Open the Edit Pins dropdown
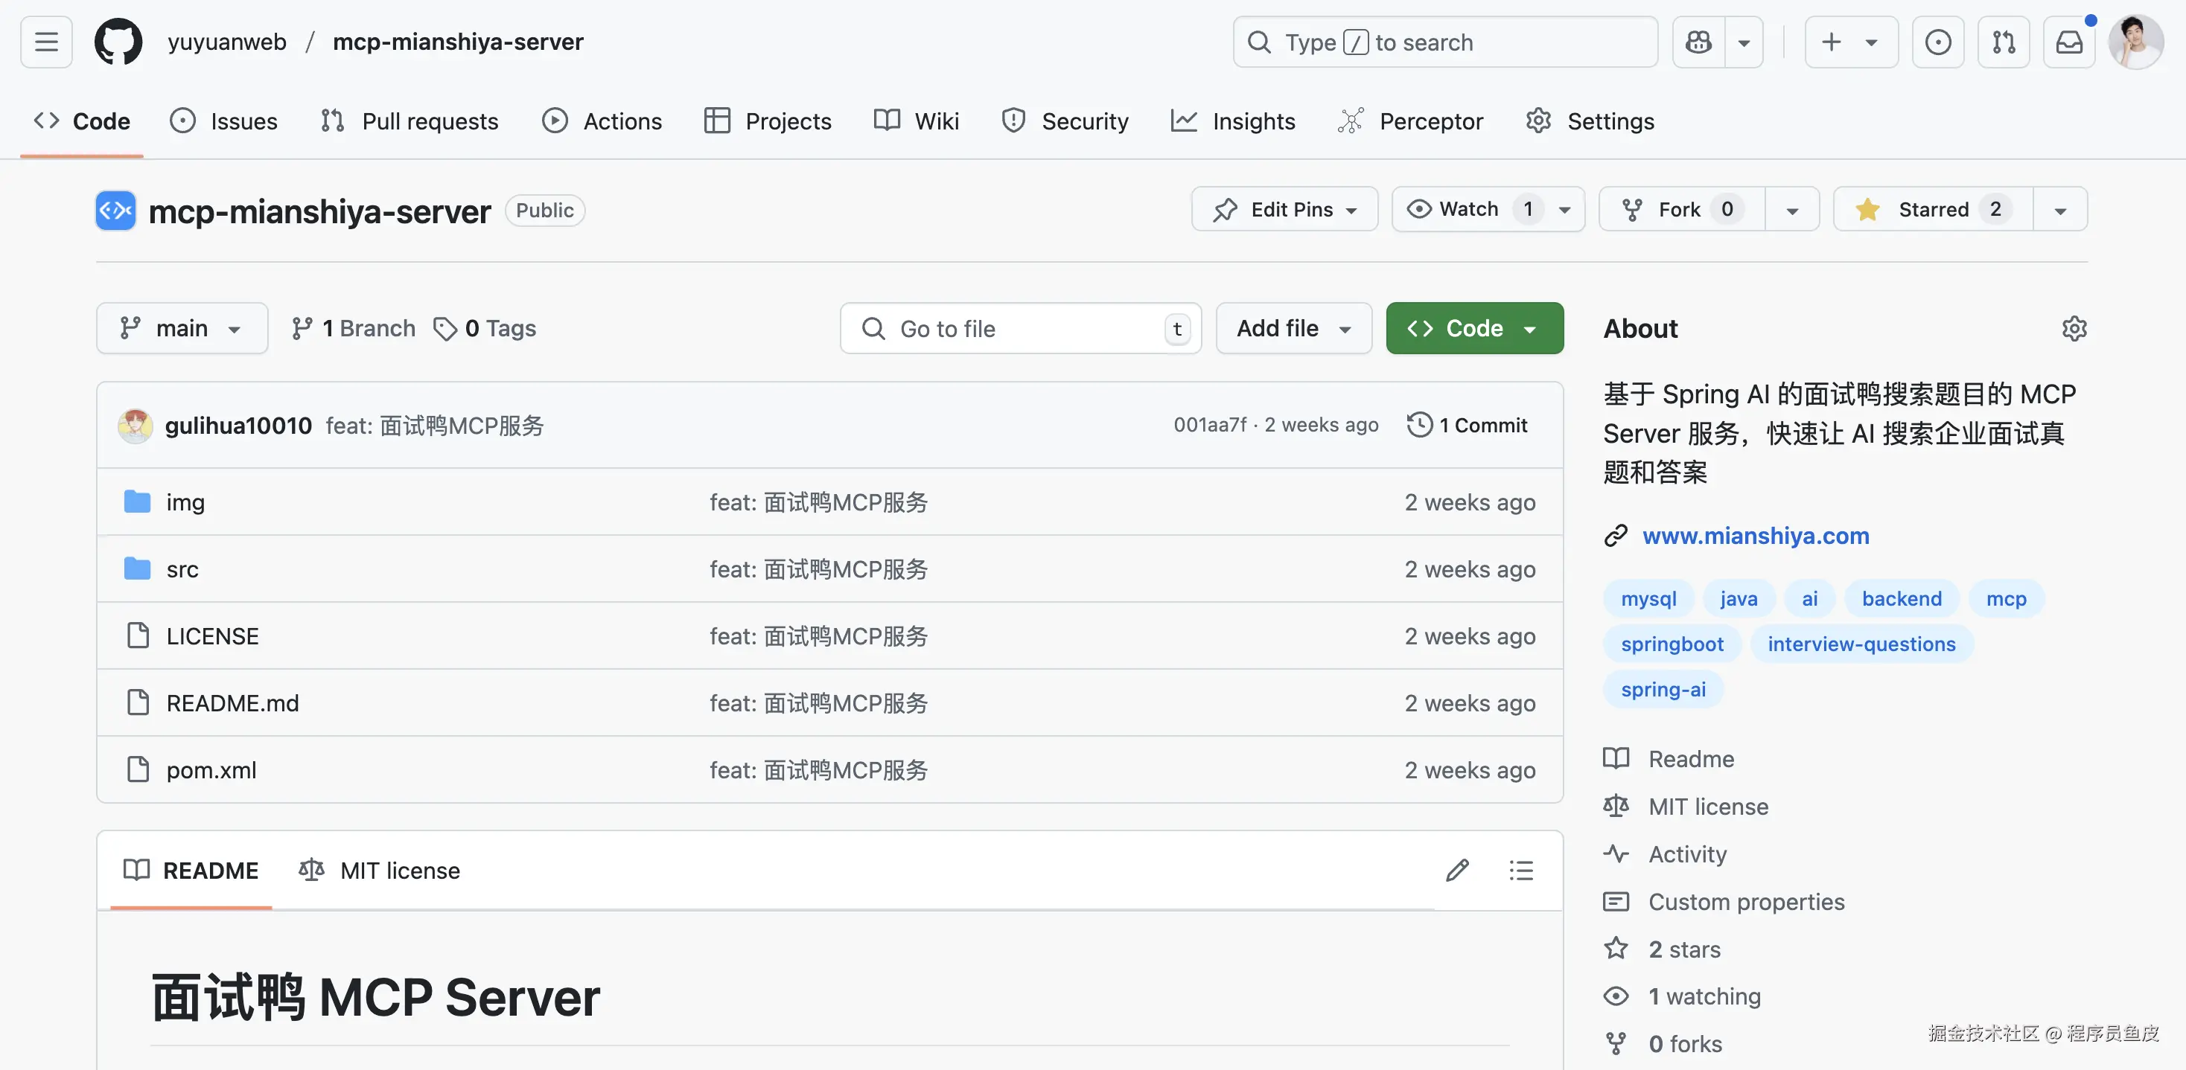The height and width of the screenshot is (1070, 2186). [x=1284, y=209]
